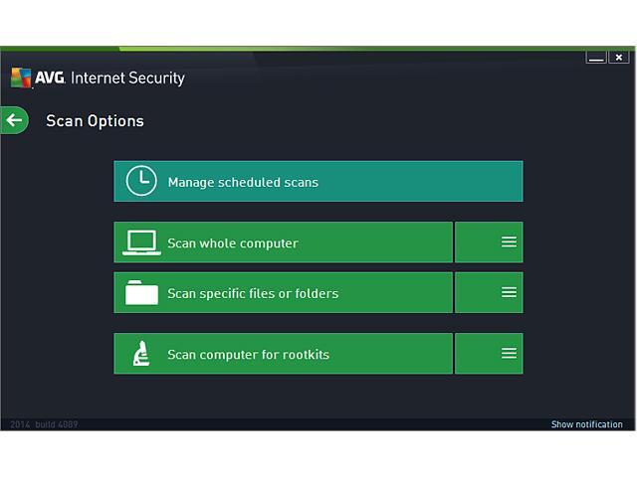Click the folder icon for file scan

click(141, 293)
